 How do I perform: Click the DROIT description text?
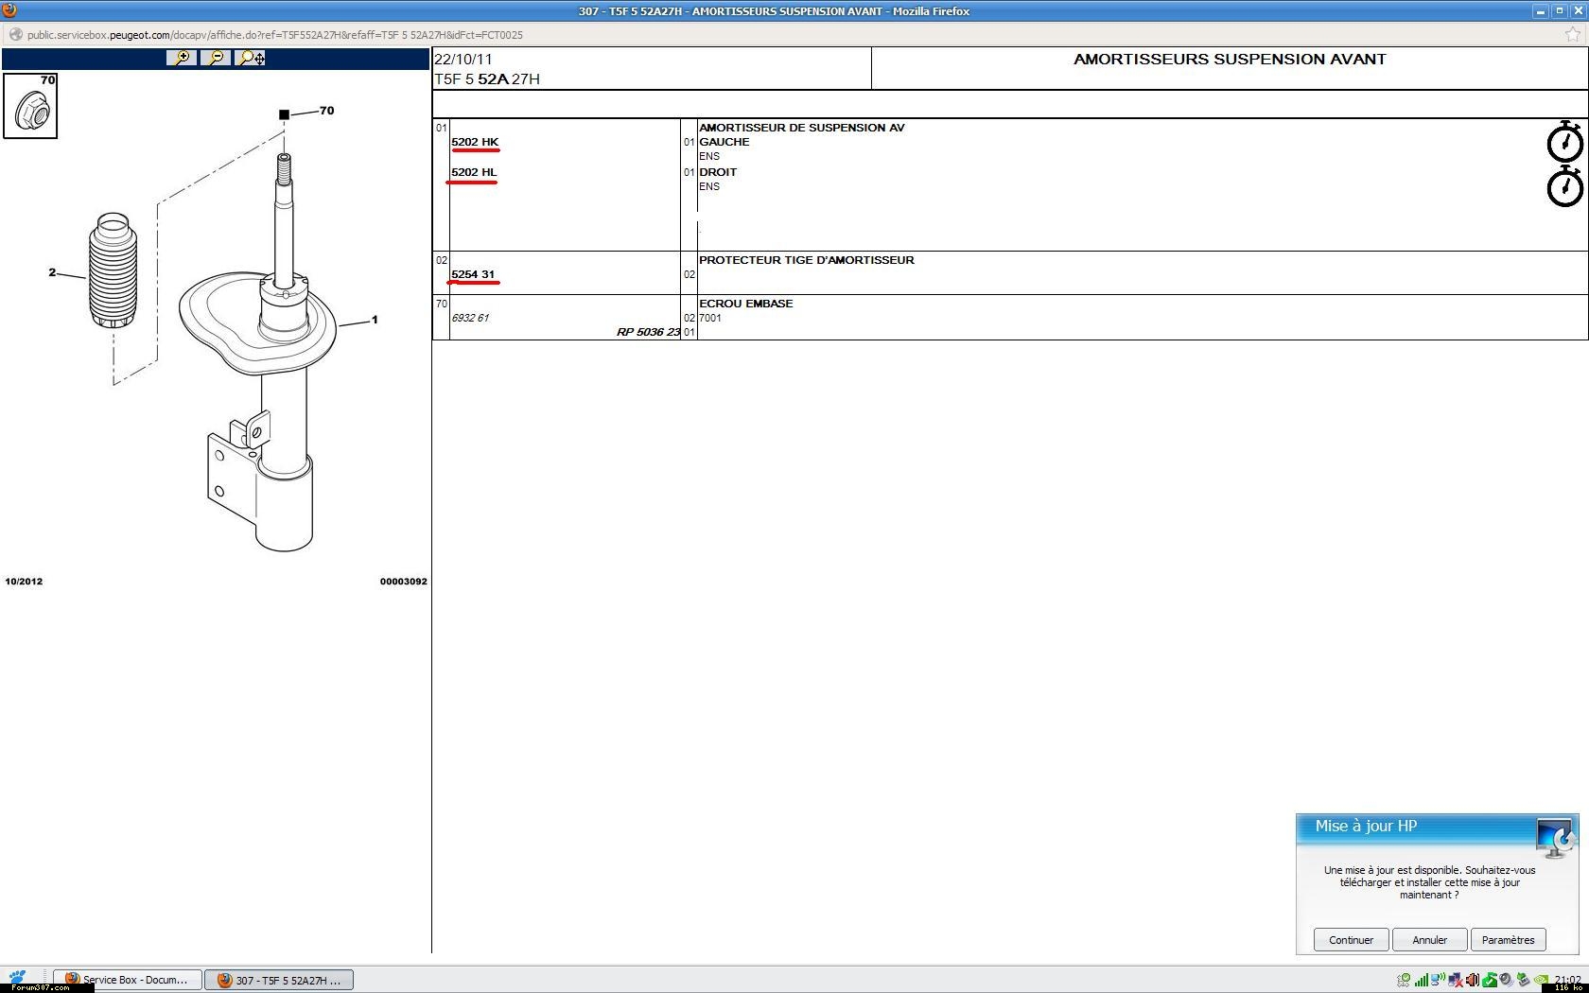[x=718, y=172]
